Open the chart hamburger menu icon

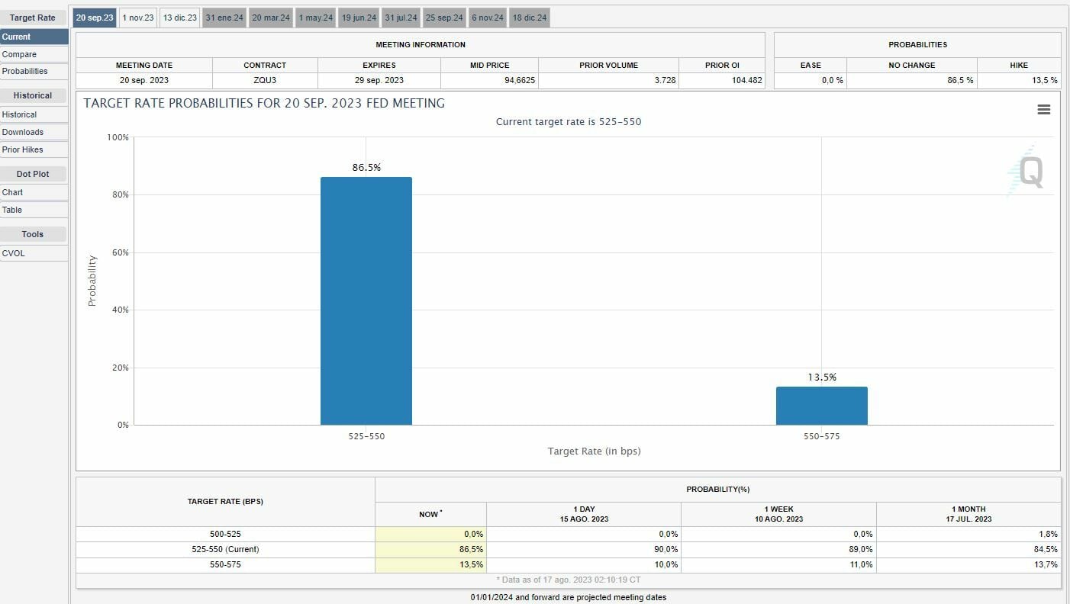(x=1043, y=110)
